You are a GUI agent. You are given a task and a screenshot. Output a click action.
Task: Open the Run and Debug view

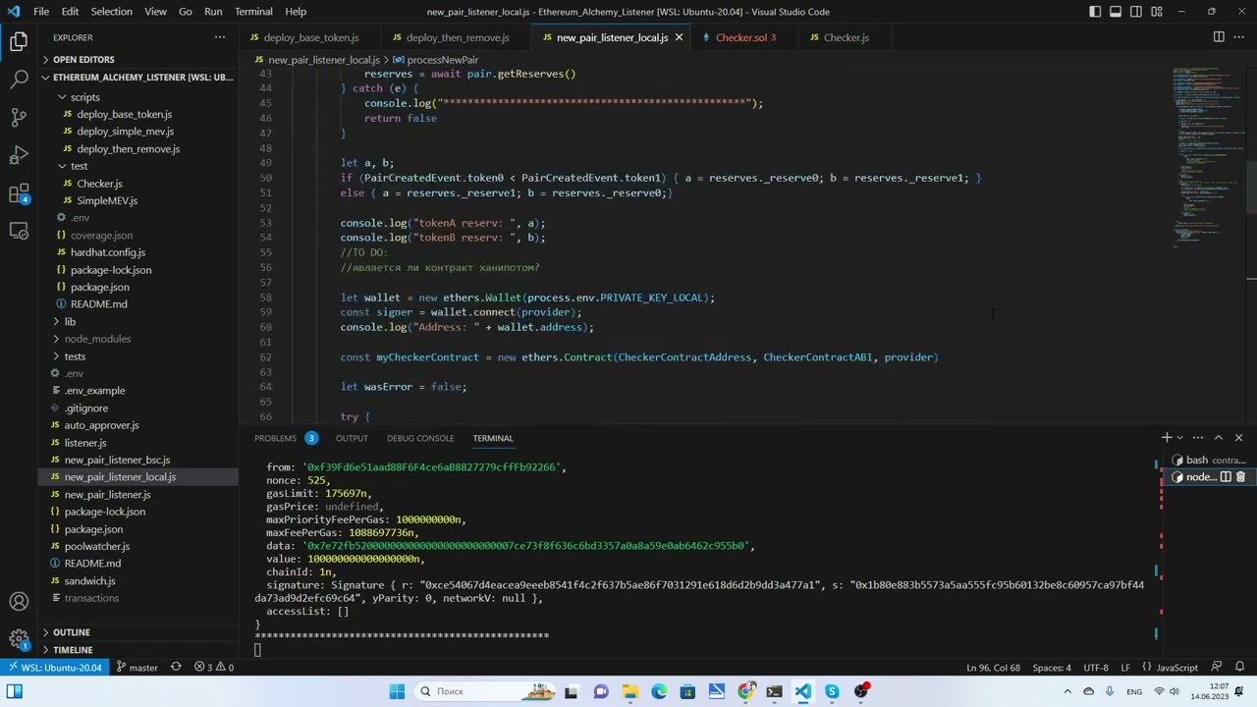[x=19, y=155]
